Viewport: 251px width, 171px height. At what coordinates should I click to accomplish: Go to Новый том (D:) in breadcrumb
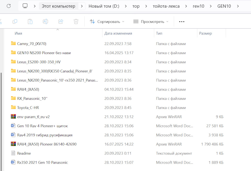[104, 6]
